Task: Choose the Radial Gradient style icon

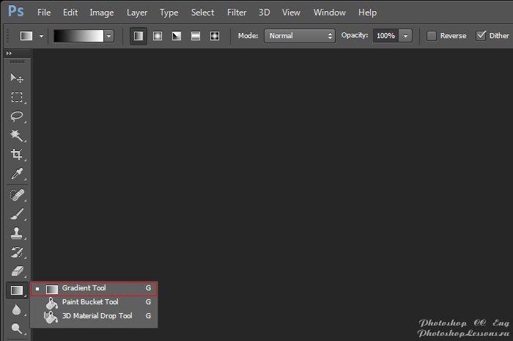Action: click(157, 35)
